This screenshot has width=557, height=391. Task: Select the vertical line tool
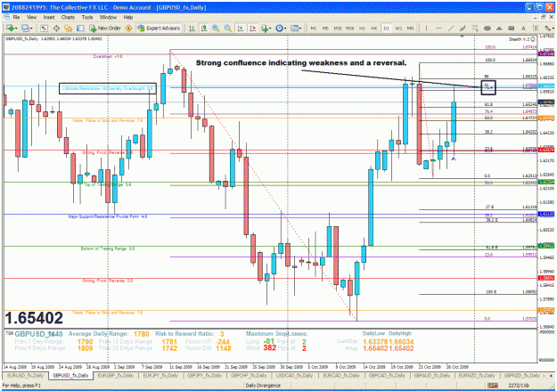tap(426, 28)
